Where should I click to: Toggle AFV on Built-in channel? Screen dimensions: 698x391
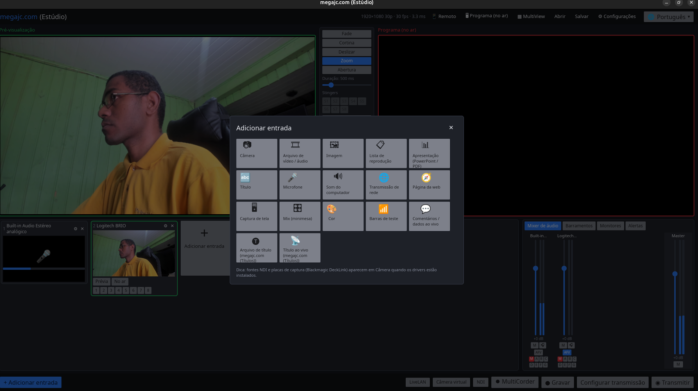pos(538,352)
